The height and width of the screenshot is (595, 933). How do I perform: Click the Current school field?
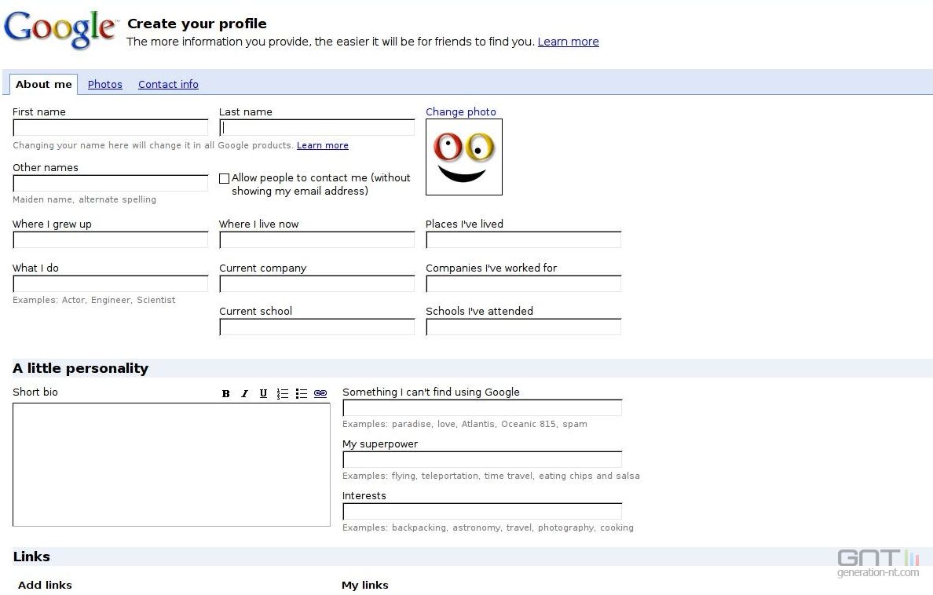[317, 327]
